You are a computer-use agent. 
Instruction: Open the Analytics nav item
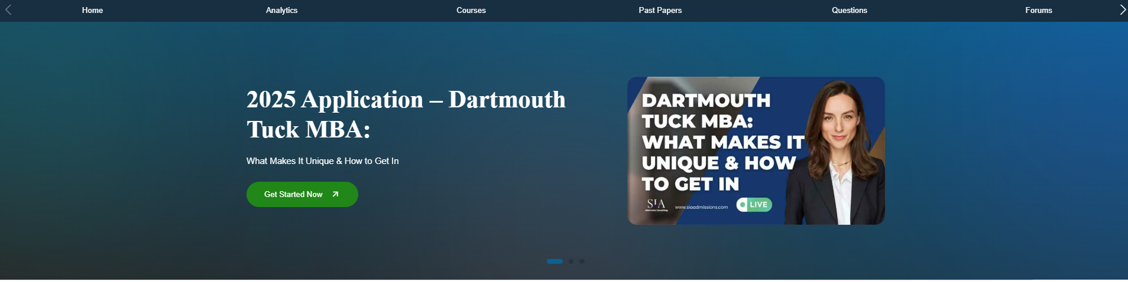(x=281, y=10)
